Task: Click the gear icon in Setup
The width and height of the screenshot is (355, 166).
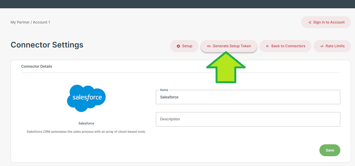Action: 178,46
